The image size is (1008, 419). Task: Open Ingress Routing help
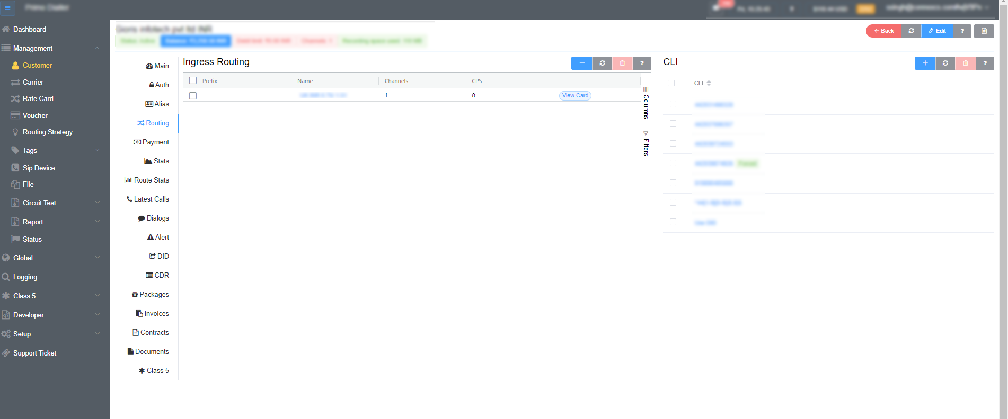coord(642,63)
